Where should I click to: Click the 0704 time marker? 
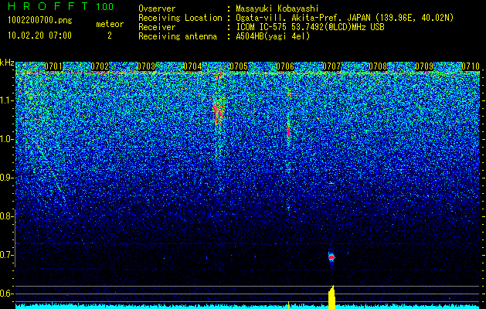(x=192, y=66)
